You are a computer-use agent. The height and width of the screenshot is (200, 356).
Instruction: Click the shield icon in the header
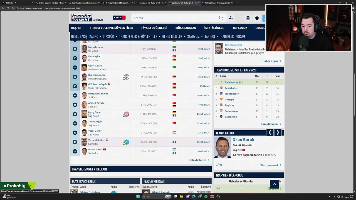coord(257,18)
